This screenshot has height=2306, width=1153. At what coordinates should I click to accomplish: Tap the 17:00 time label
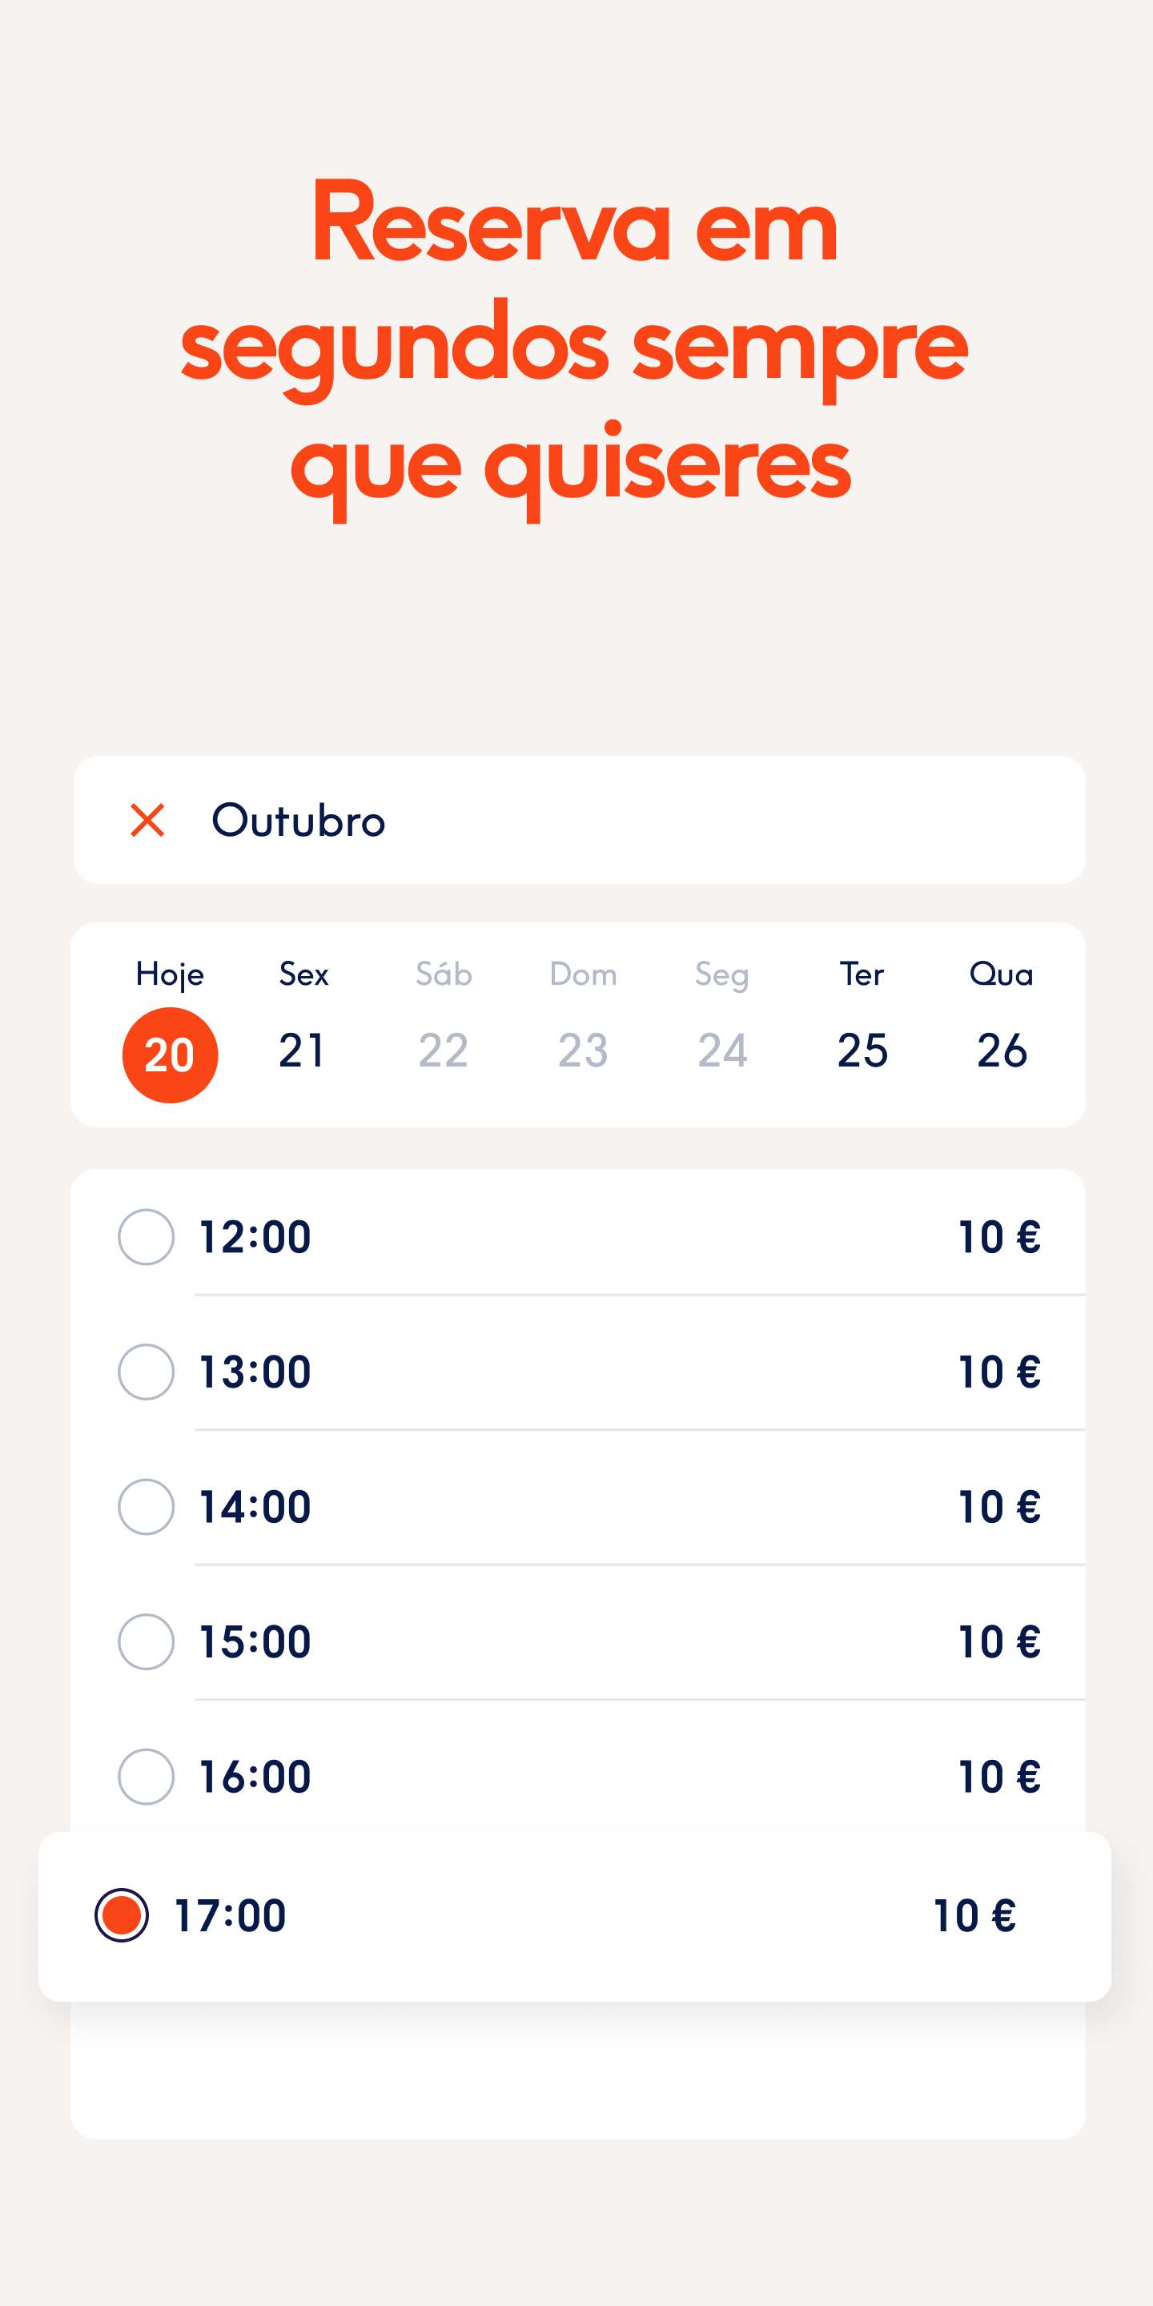click(230, 1916)
